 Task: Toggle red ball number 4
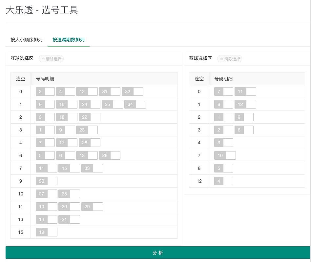click(x=66, y=91)
